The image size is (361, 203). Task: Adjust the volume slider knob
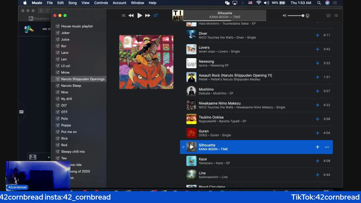pos(303,16)
